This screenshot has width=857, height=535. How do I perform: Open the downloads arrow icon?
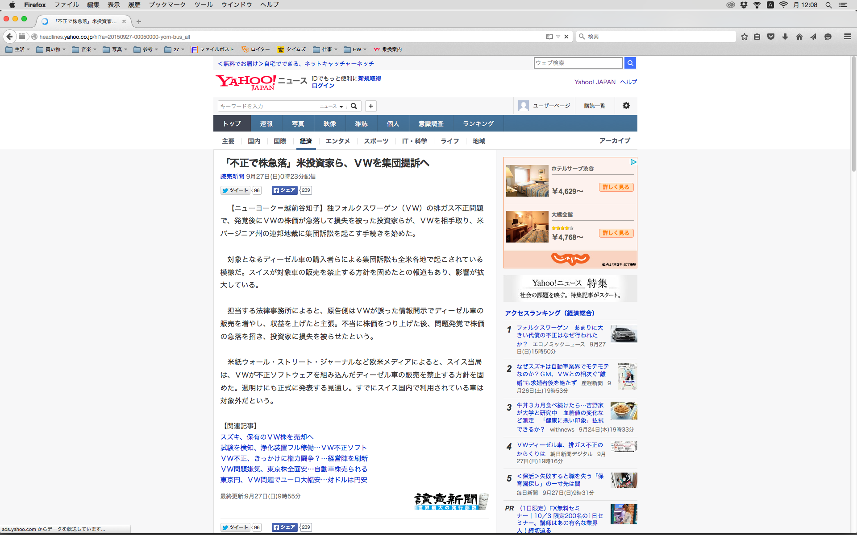coord(785,37)
